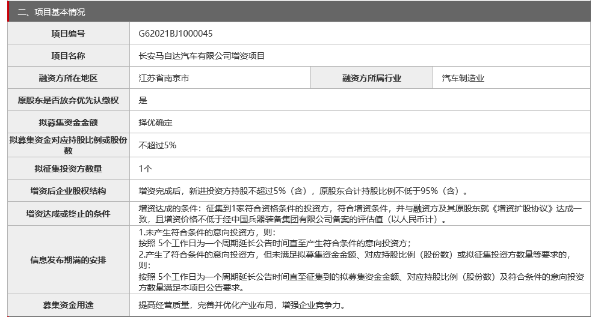Select project name 长安马自达汽车有限公司增资项目
This screenshot has height=317, width=595.
pos(202,56)
